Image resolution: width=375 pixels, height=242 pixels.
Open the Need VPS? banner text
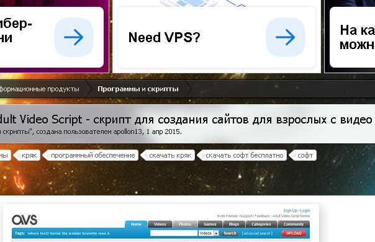click(x=164, y=38)
